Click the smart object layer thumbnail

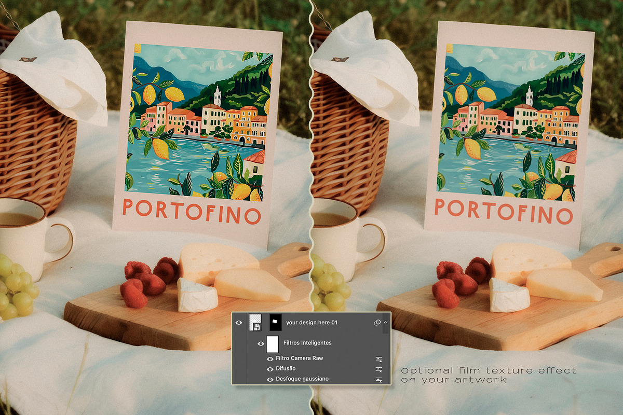point(255,323)
